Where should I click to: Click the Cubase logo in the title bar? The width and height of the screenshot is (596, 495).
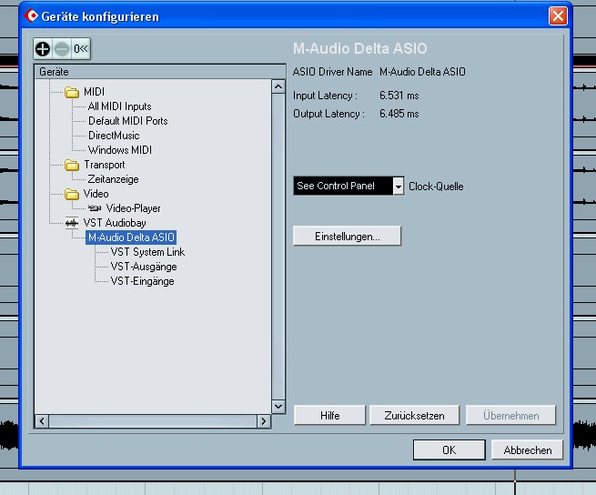31,16
